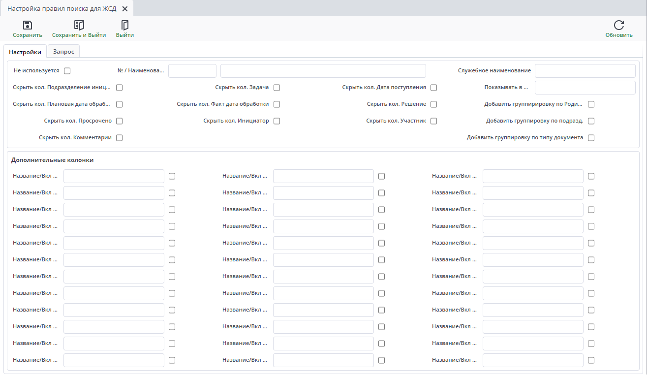Focus the Показывать в field
Viewport: 647px width, 377px height.
tap(585, 88)
